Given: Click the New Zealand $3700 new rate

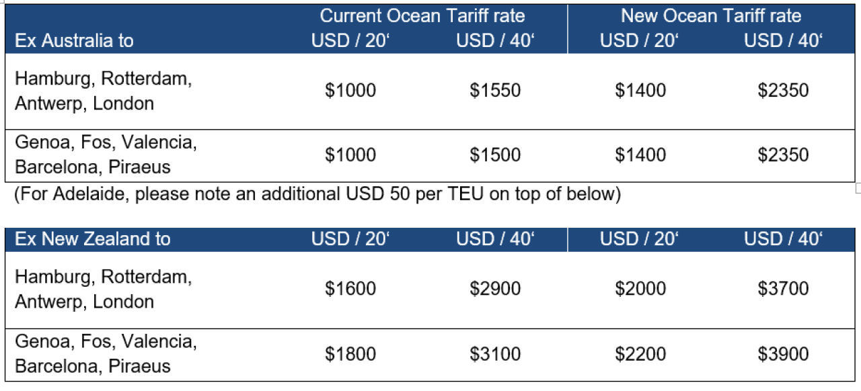Looking at the screenshot, I should pyautogui.click(x=784, y=289).
